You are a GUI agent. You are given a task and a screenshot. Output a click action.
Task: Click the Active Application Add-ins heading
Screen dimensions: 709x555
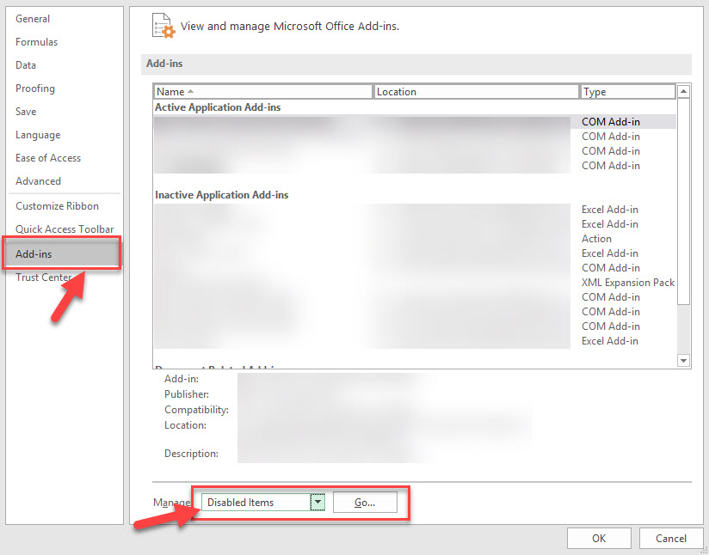(x=218, y=107)
